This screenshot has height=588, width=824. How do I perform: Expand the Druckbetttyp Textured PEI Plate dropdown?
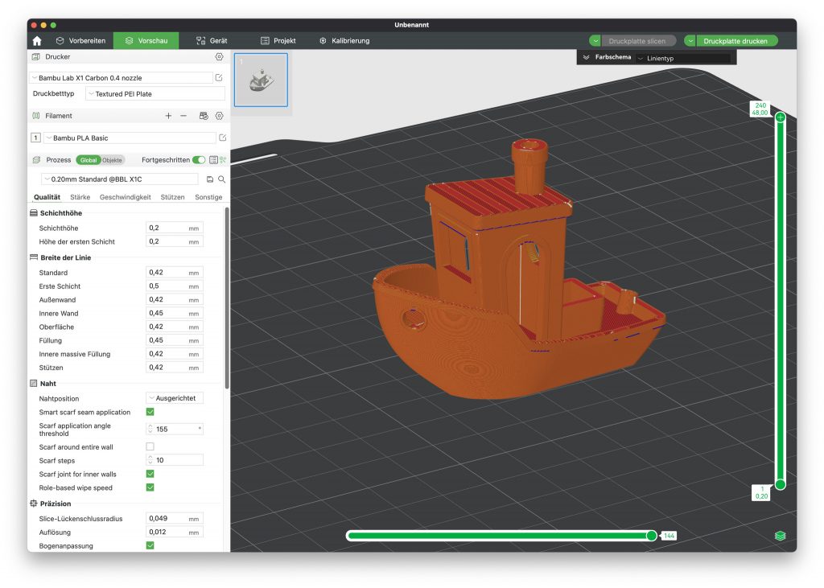[x=154, y=94]
